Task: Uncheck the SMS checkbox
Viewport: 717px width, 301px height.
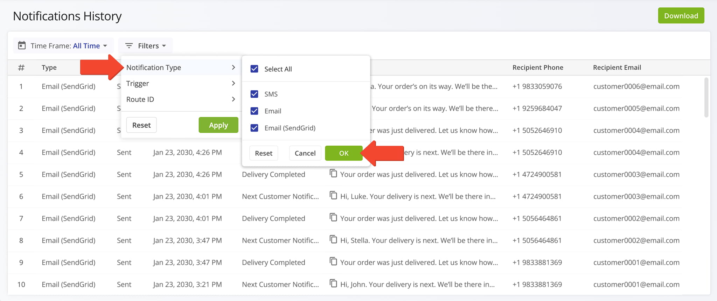Action: 255,94
